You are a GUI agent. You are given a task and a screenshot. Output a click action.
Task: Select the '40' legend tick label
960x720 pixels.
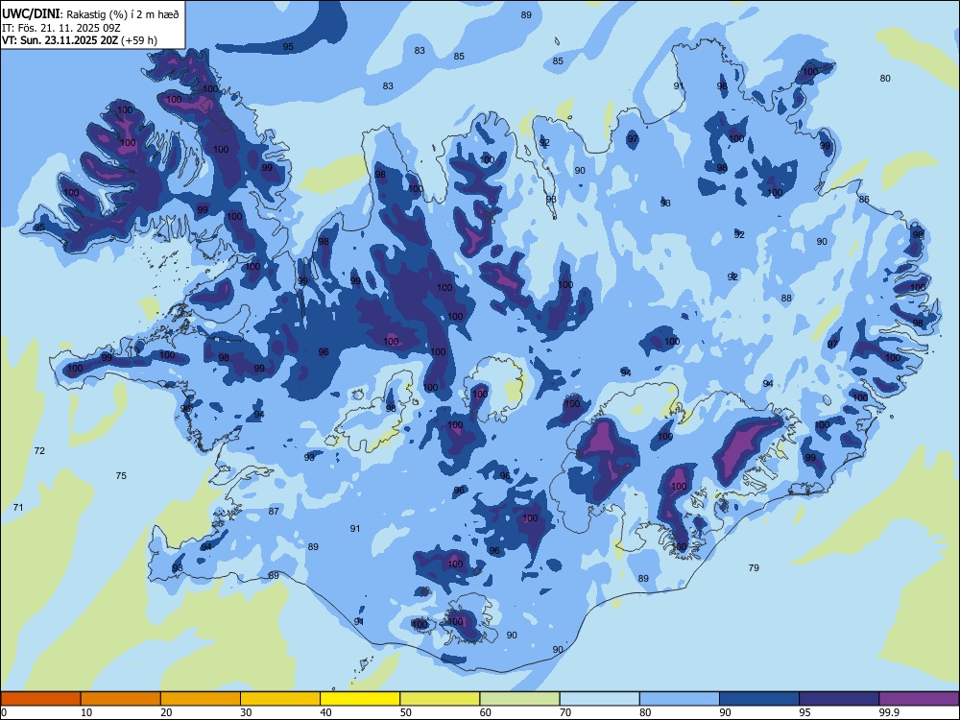tap(326, 712)
